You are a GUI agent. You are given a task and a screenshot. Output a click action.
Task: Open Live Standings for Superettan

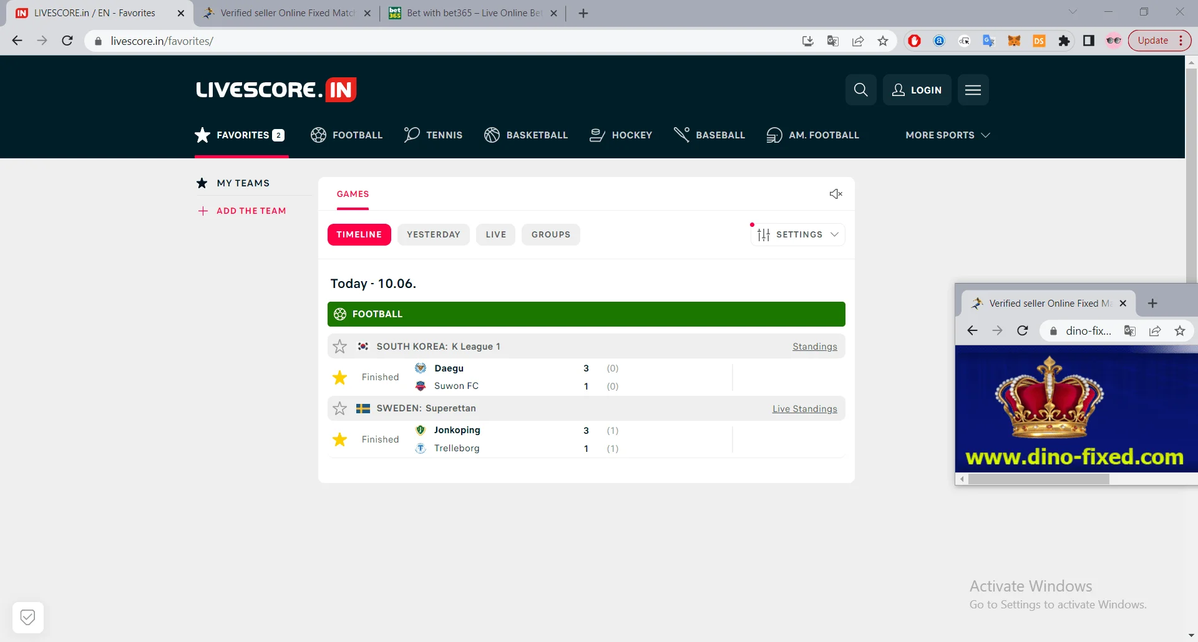click(x=804, y=408)
